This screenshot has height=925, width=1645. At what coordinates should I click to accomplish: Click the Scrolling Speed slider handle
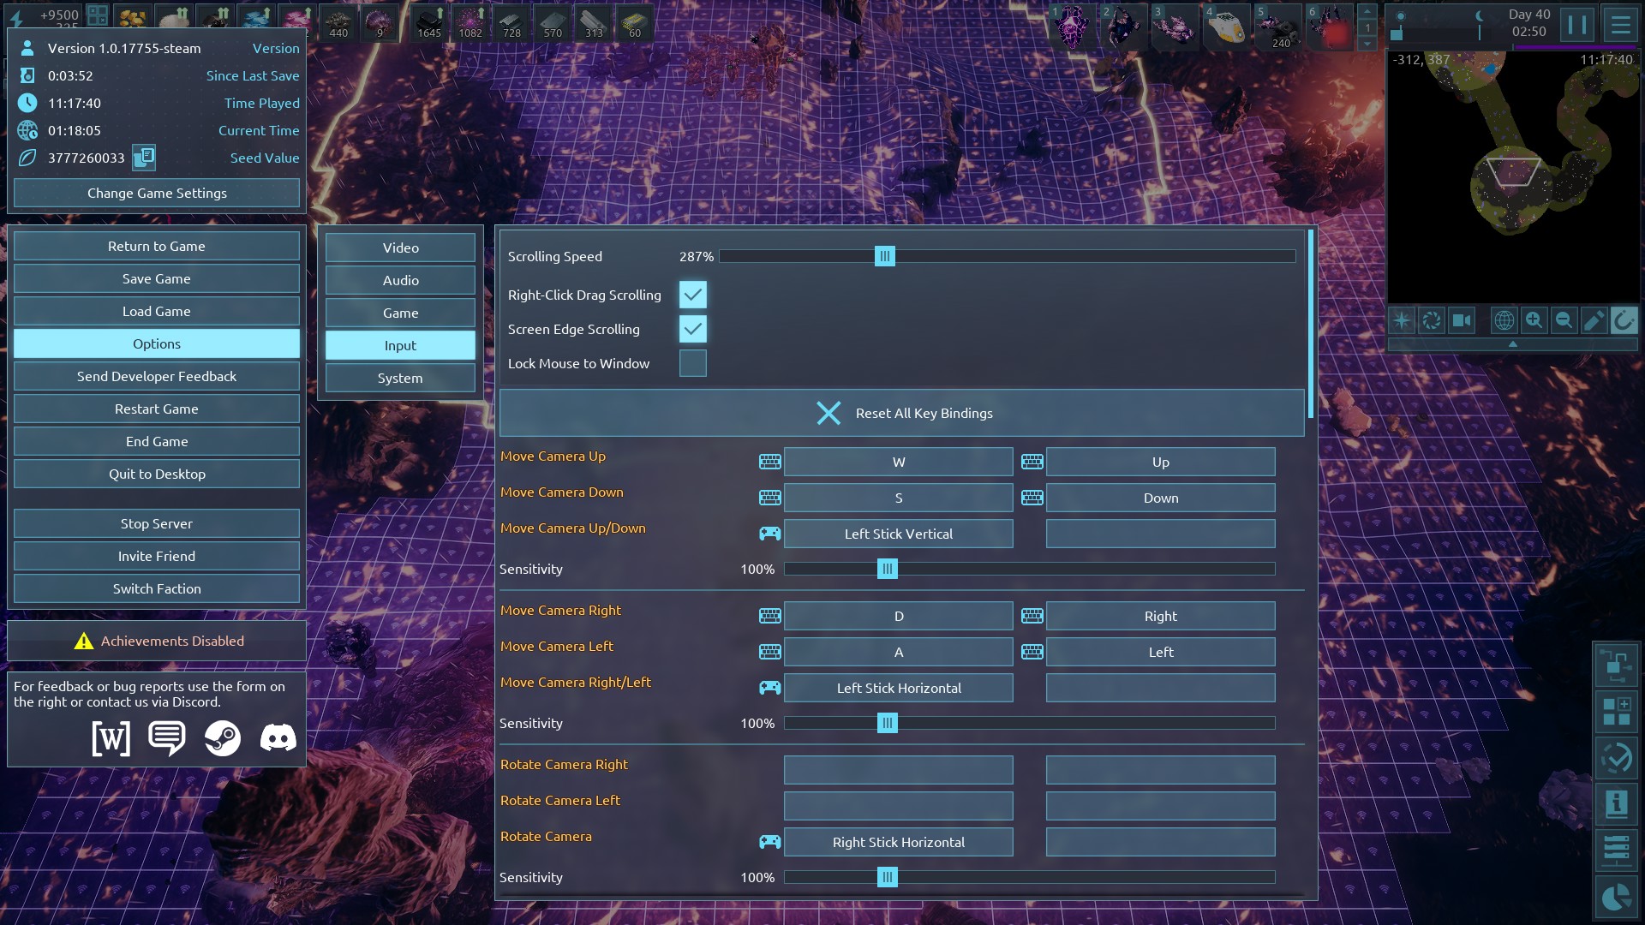point(885,256)
